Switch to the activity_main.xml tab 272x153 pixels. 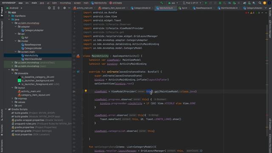point(84,8)
